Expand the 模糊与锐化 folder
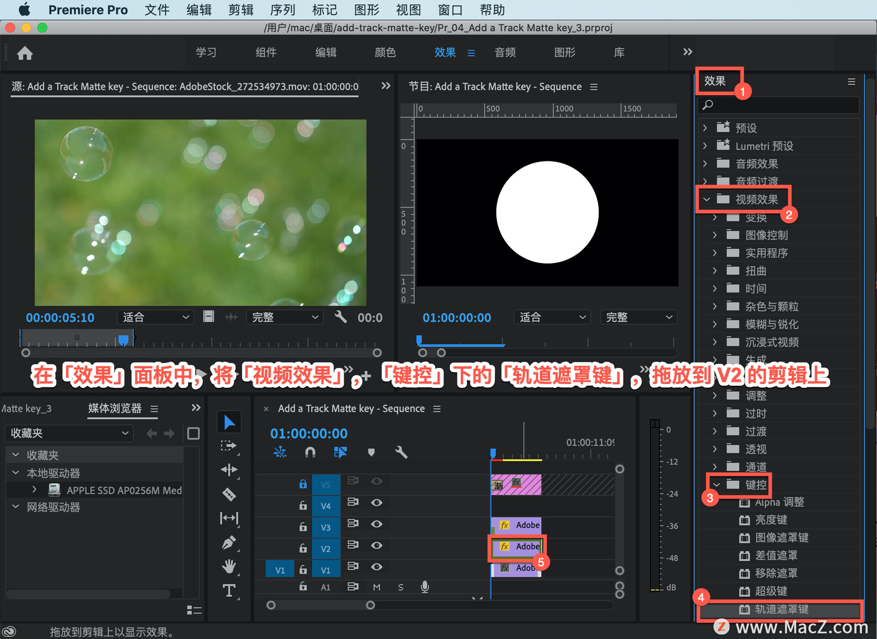 [x=715, y=324]
